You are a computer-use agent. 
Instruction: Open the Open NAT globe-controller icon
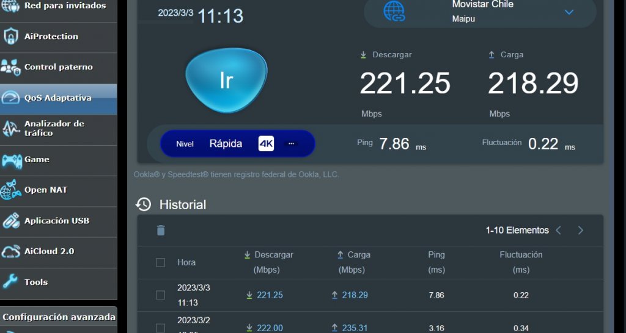[11, 190]
